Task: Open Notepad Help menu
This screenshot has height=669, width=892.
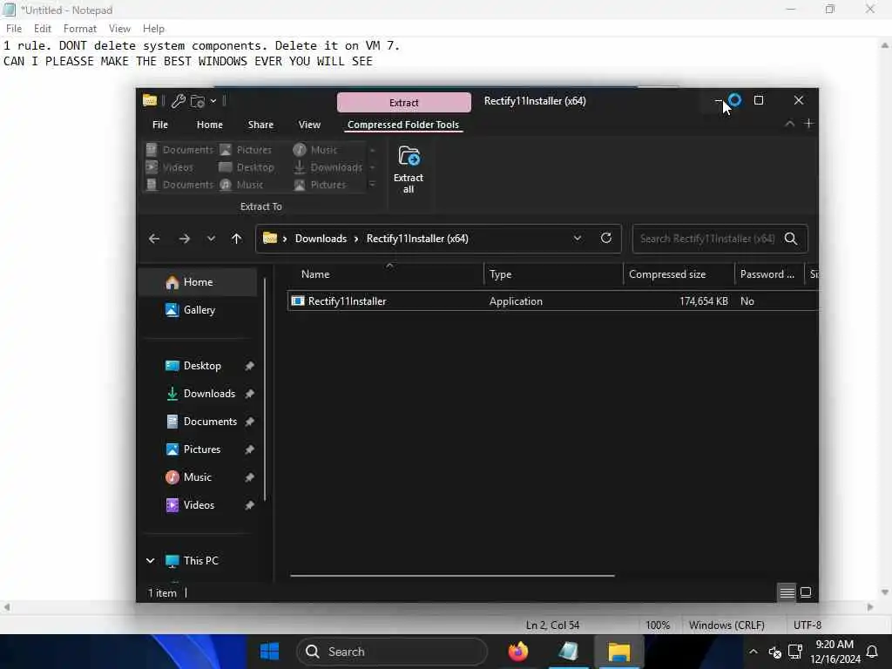Action: pyautogui.click(x=153, y=29)
